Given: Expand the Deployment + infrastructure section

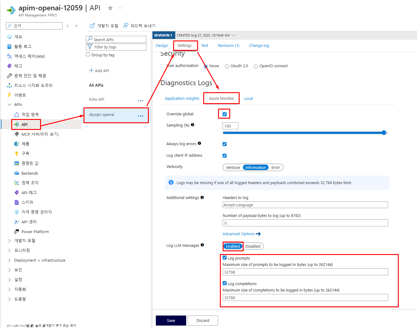Looking at the screenshot, I should pos(9,260).
